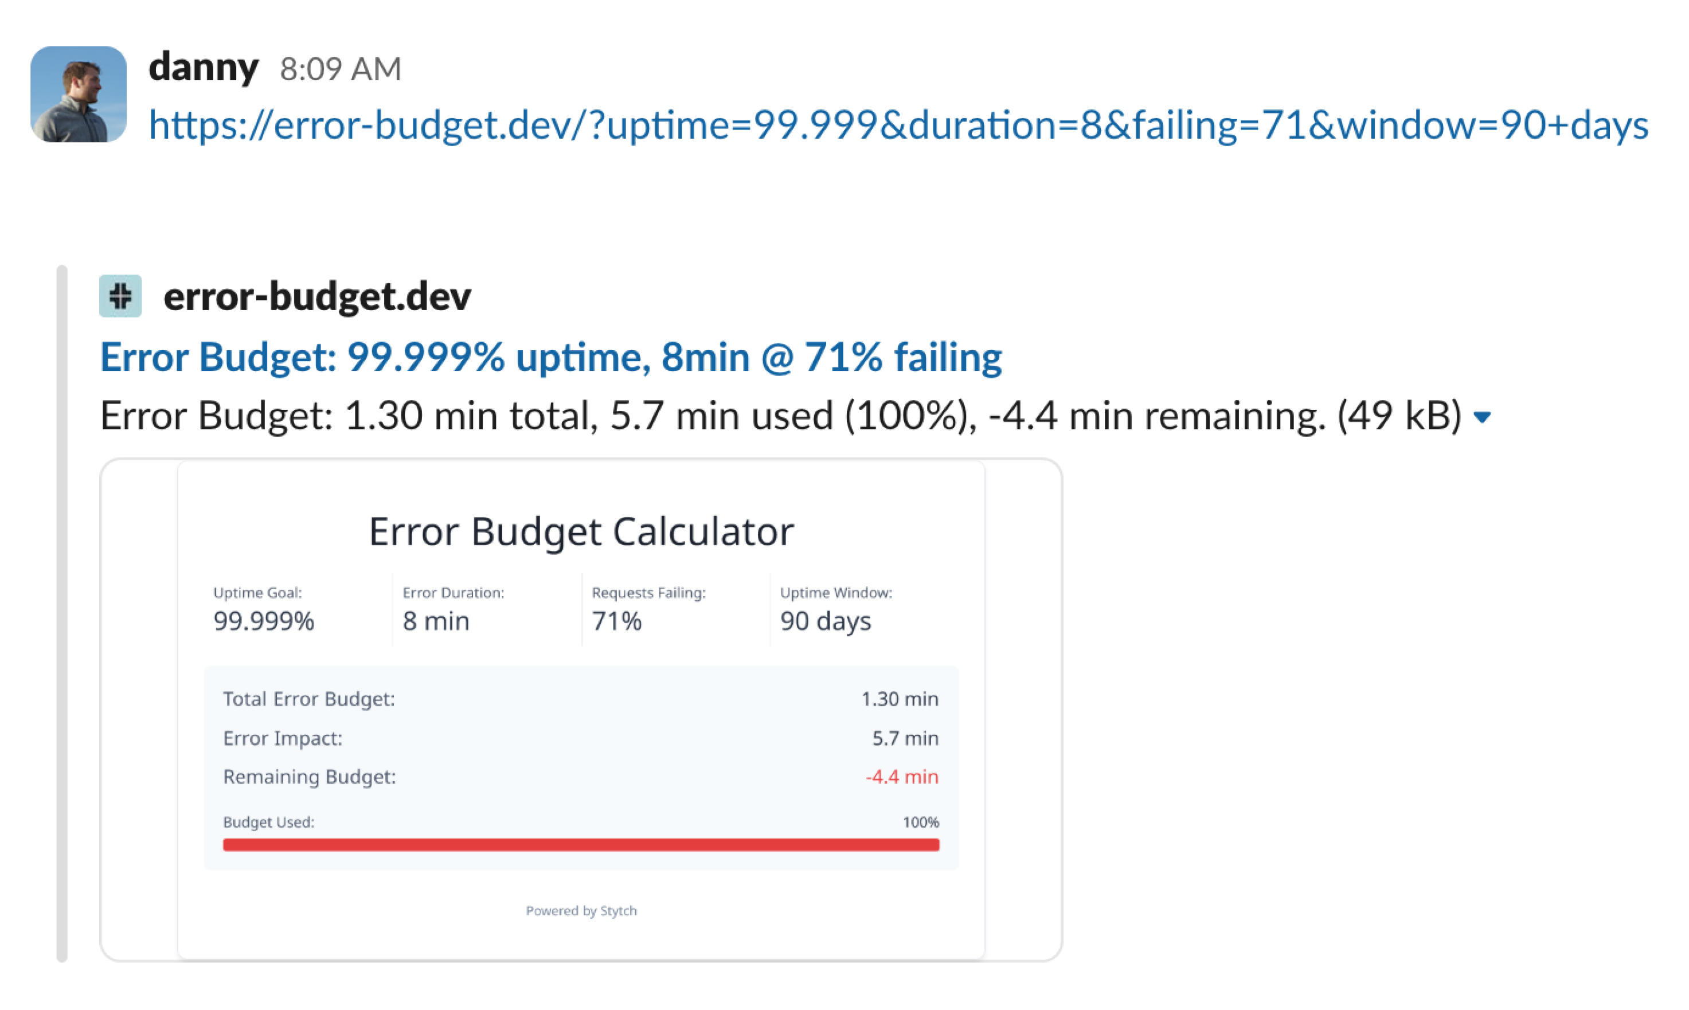Click the red -4.4 min remaining value
The height and width of the screenshot is (1010, 1689).
(901, 777)
